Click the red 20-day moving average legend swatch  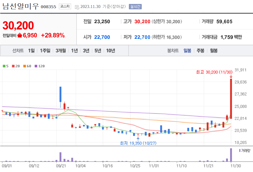[13, 66]
